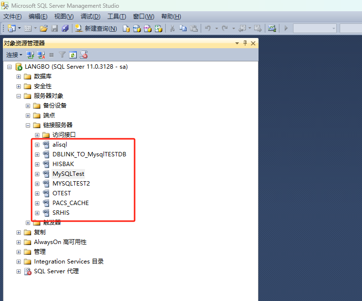Screen dimensions: 362x301
Task: Click the MDX query icon
Action: click(x=137, y=28)
